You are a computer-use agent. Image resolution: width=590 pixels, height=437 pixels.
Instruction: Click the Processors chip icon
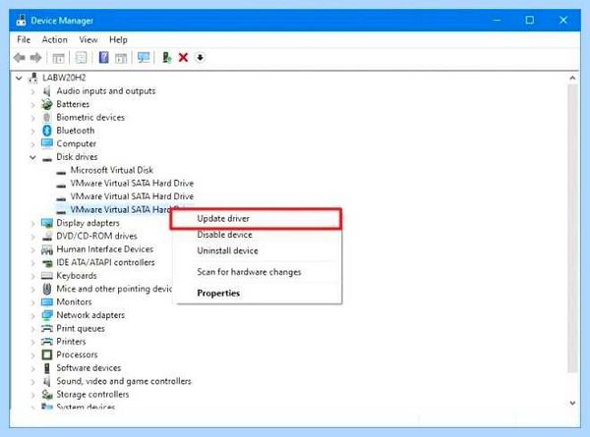tap(47, 355)
